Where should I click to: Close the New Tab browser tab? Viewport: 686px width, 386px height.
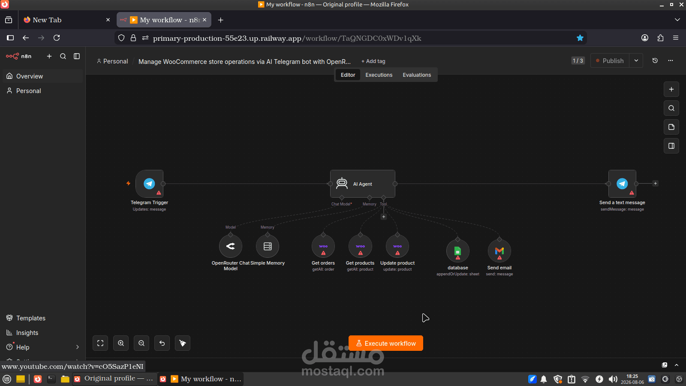point(108,20)
